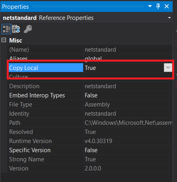Select the Resolved property label
Viewport: 177px width, 182px height.
[21, 132]
